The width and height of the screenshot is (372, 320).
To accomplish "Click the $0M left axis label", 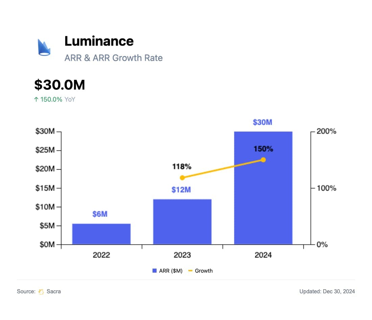I will [x=47, y=244].
